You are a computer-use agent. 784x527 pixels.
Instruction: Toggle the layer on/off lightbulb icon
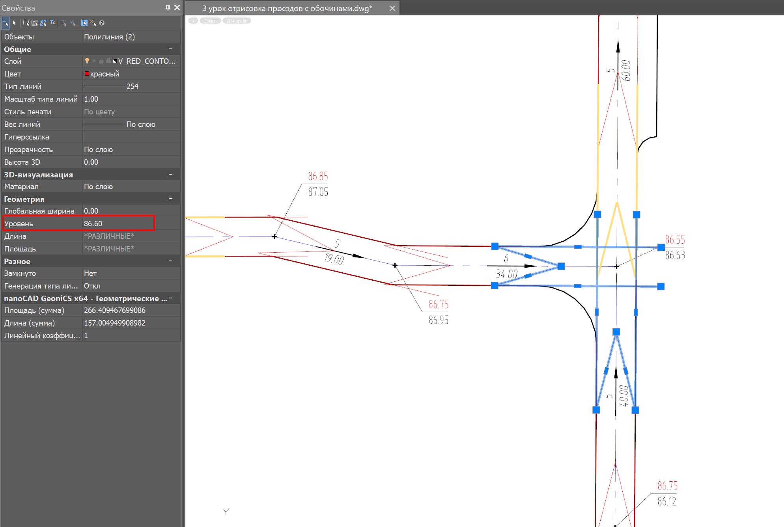(x=87, y=61)
